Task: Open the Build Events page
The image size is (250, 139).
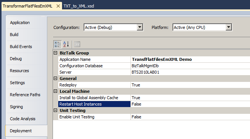Action: (21, 47)
